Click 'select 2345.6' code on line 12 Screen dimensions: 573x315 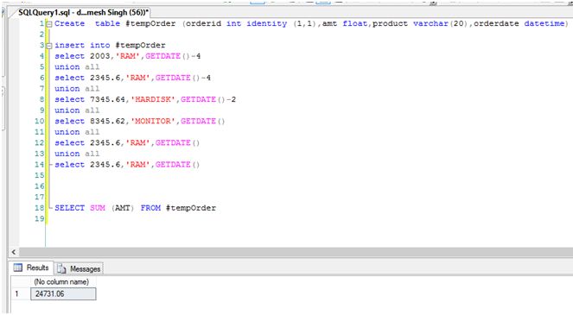[x=88, y=142]
